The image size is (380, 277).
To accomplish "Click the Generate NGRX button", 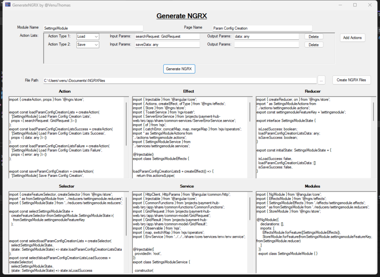I will [179, 69].
